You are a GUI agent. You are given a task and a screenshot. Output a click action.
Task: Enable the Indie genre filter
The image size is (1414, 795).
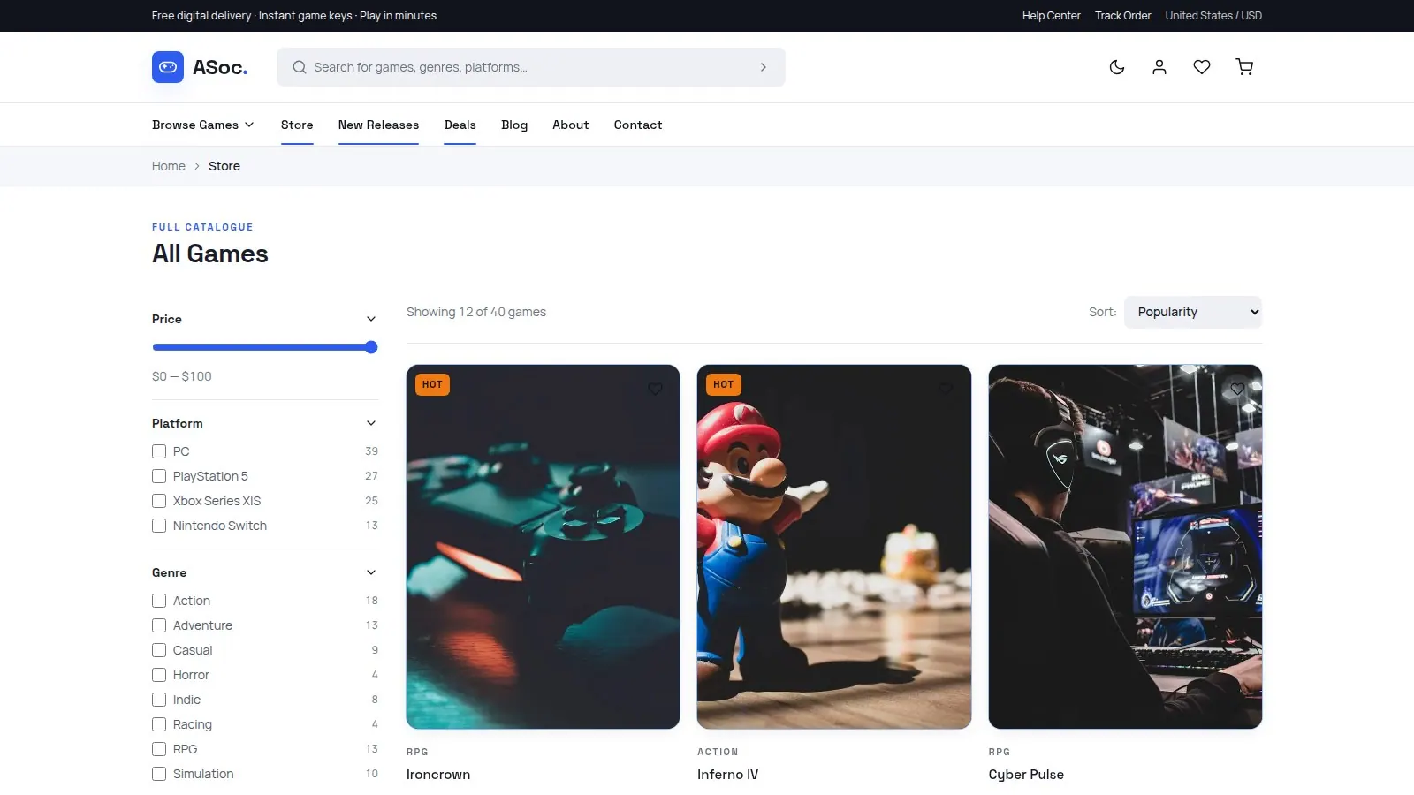pos(159,700)
